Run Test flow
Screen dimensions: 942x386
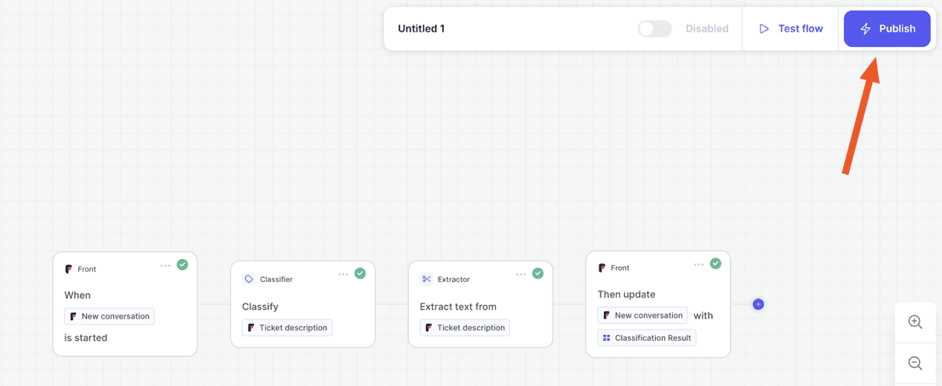790,28
